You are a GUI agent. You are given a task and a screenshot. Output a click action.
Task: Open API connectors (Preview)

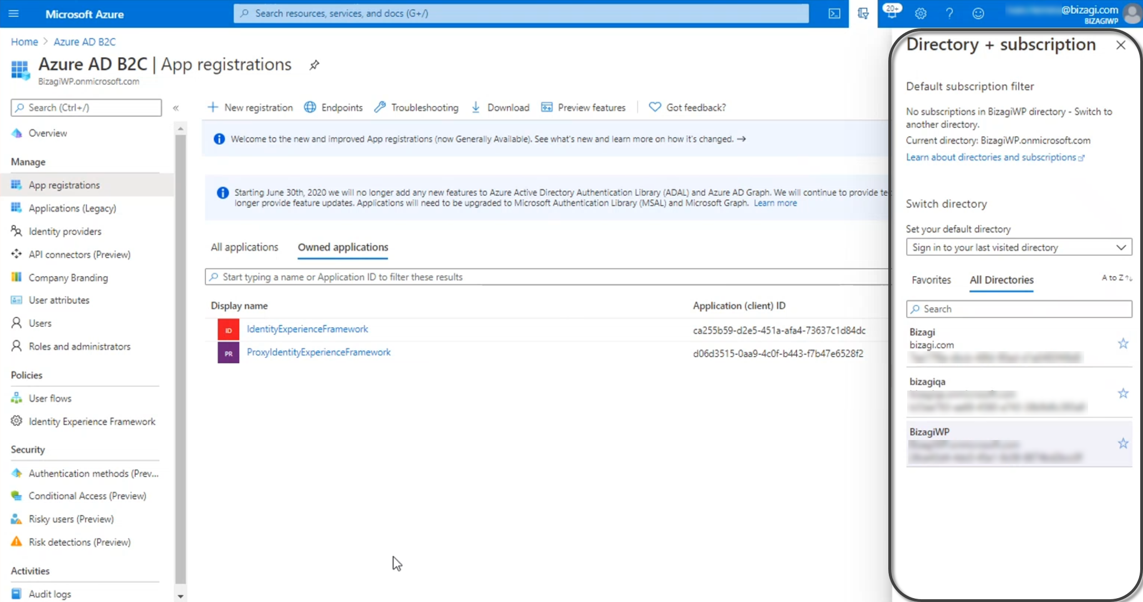click(79, 255)
